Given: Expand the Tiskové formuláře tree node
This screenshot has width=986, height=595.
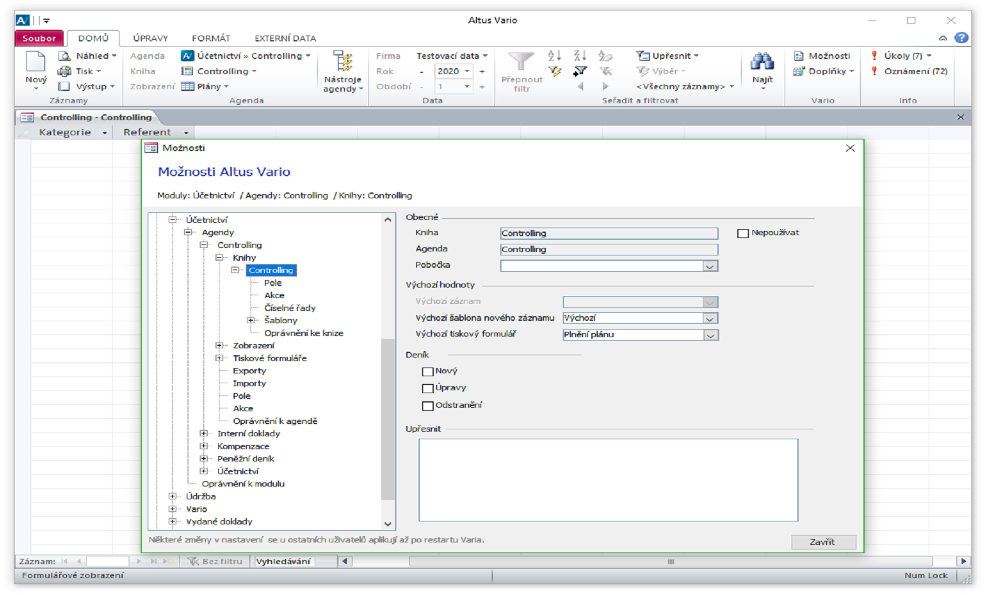Looking at the screenshot, I should coord(220,358).
